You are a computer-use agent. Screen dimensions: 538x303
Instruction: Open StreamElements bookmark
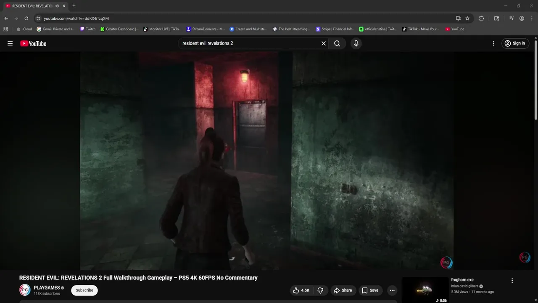pos(206,29)
